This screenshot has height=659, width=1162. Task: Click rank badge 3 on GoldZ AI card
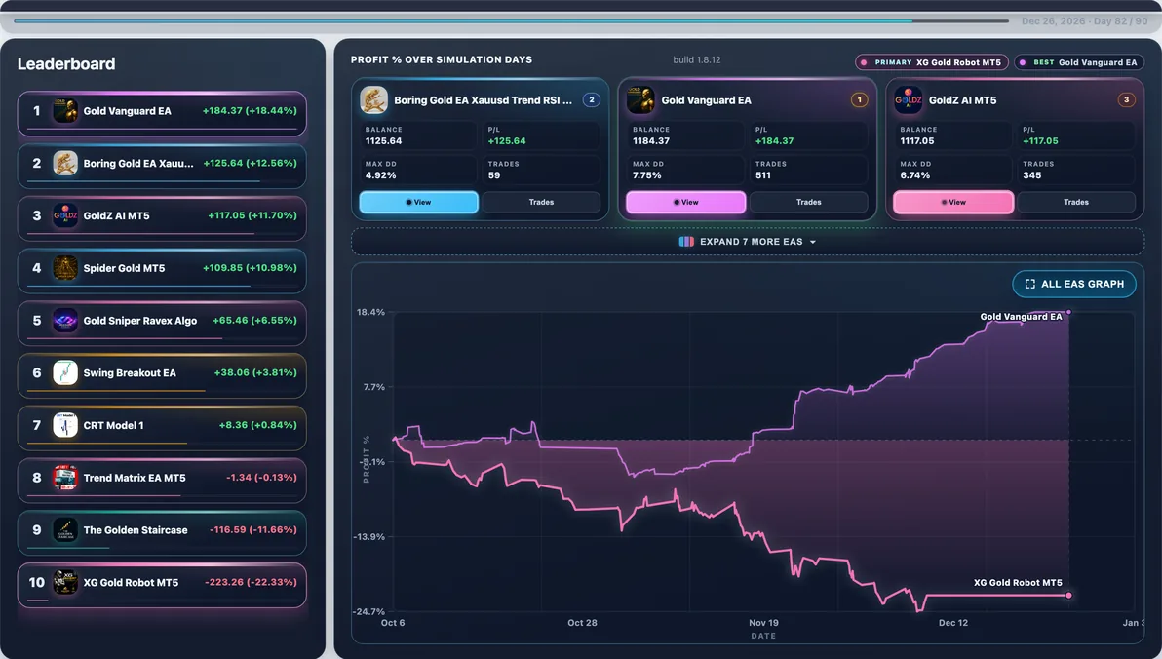1127,100
